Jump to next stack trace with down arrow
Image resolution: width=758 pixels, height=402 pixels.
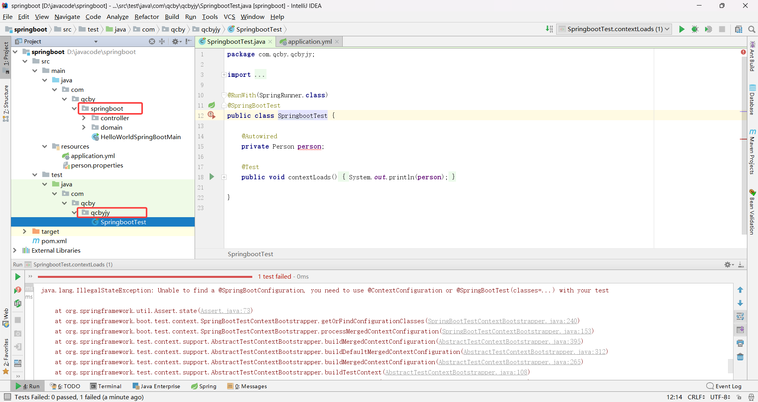740,303
